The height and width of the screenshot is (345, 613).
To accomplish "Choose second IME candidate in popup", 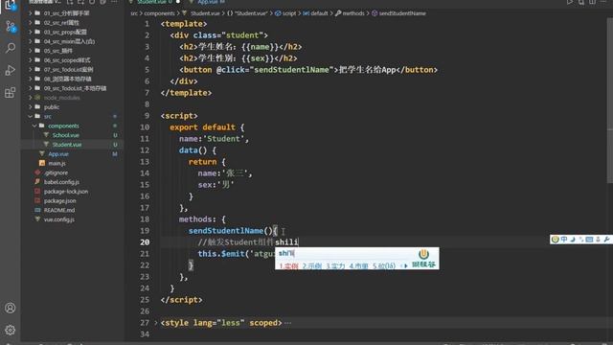I will pos(312,266).
